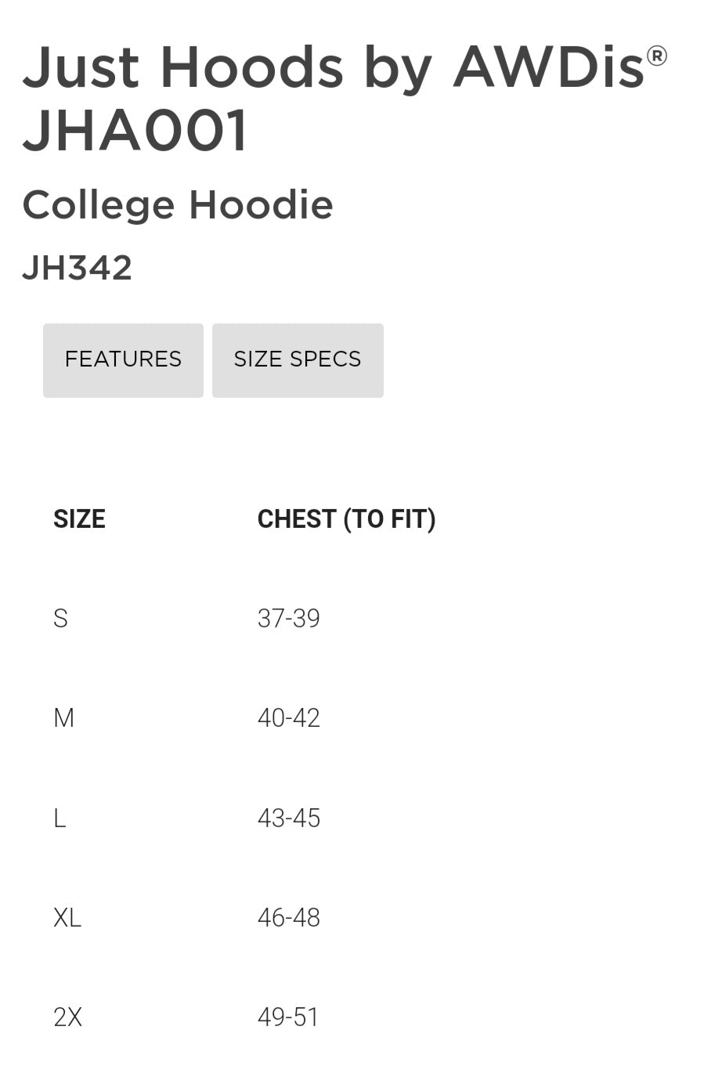Switch to the SIZE SPECS tab

[x=298, y=360]
